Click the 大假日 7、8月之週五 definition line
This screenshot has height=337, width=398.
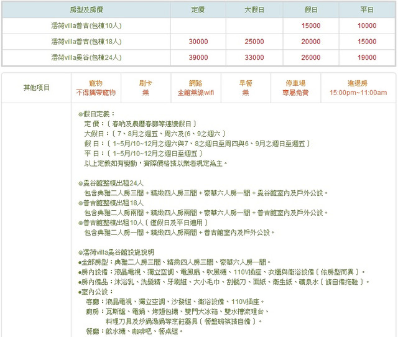pyautogui.click(x=155, y=134)
